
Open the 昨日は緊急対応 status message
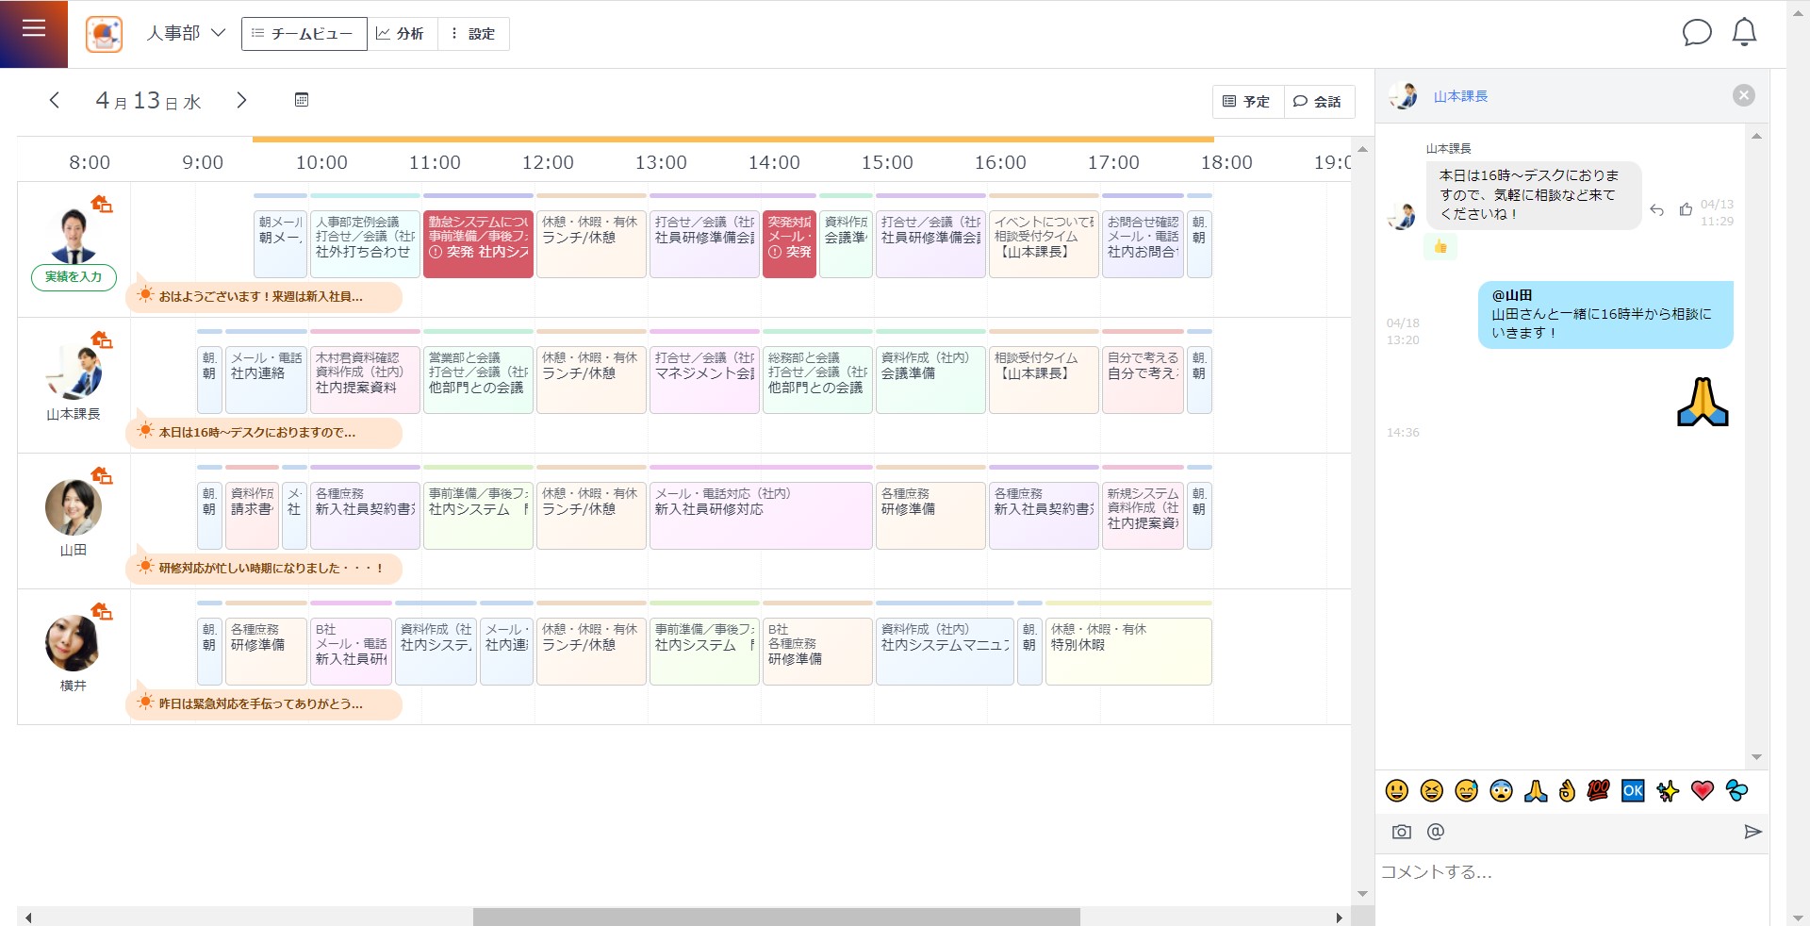[264, 703]
